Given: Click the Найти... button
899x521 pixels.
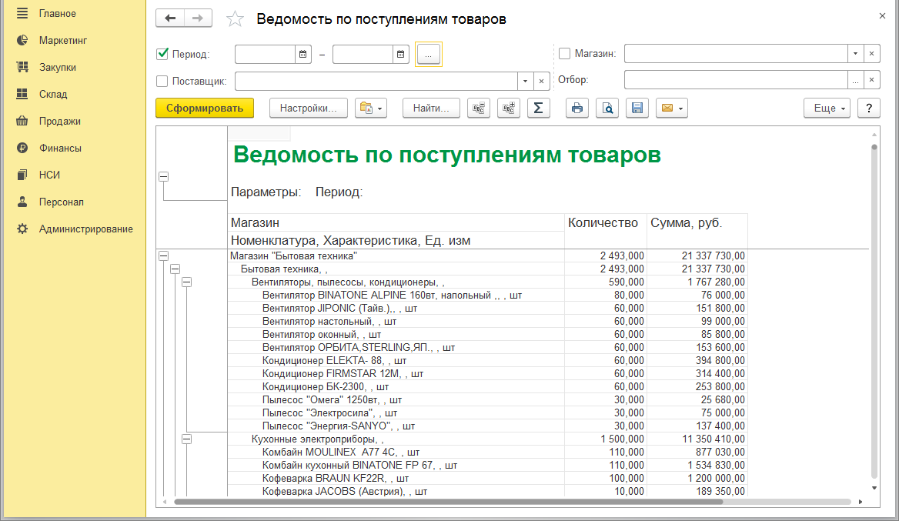Looking at the screenshot, I should pos(431,108).
